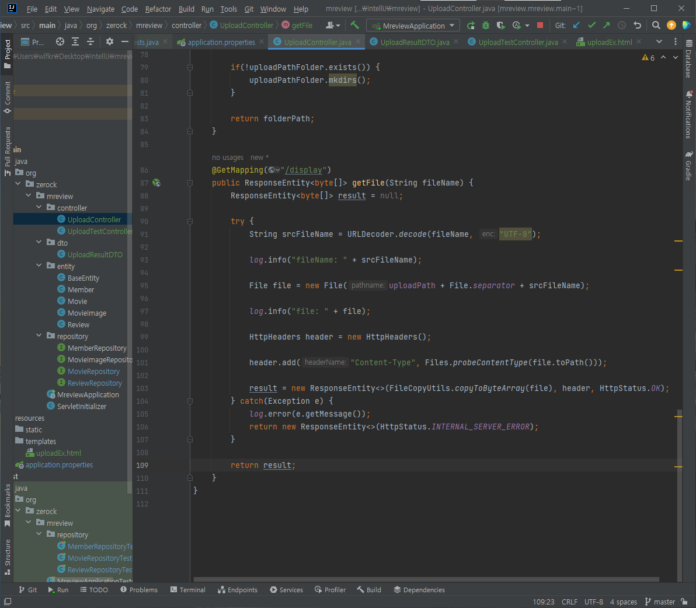Switch to uploadEx.html tab
This screenshot has width=696, height=608.
[x=610, y=42]
